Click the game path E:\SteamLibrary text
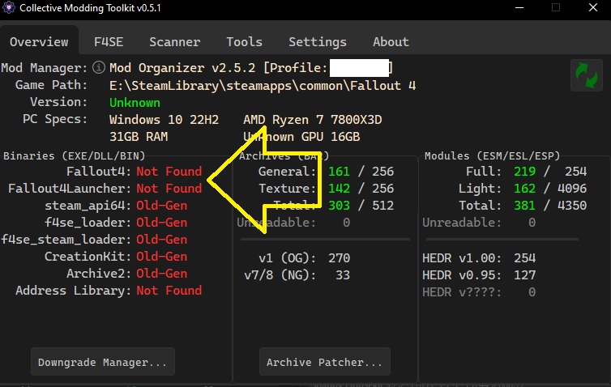 coord(263,86)
